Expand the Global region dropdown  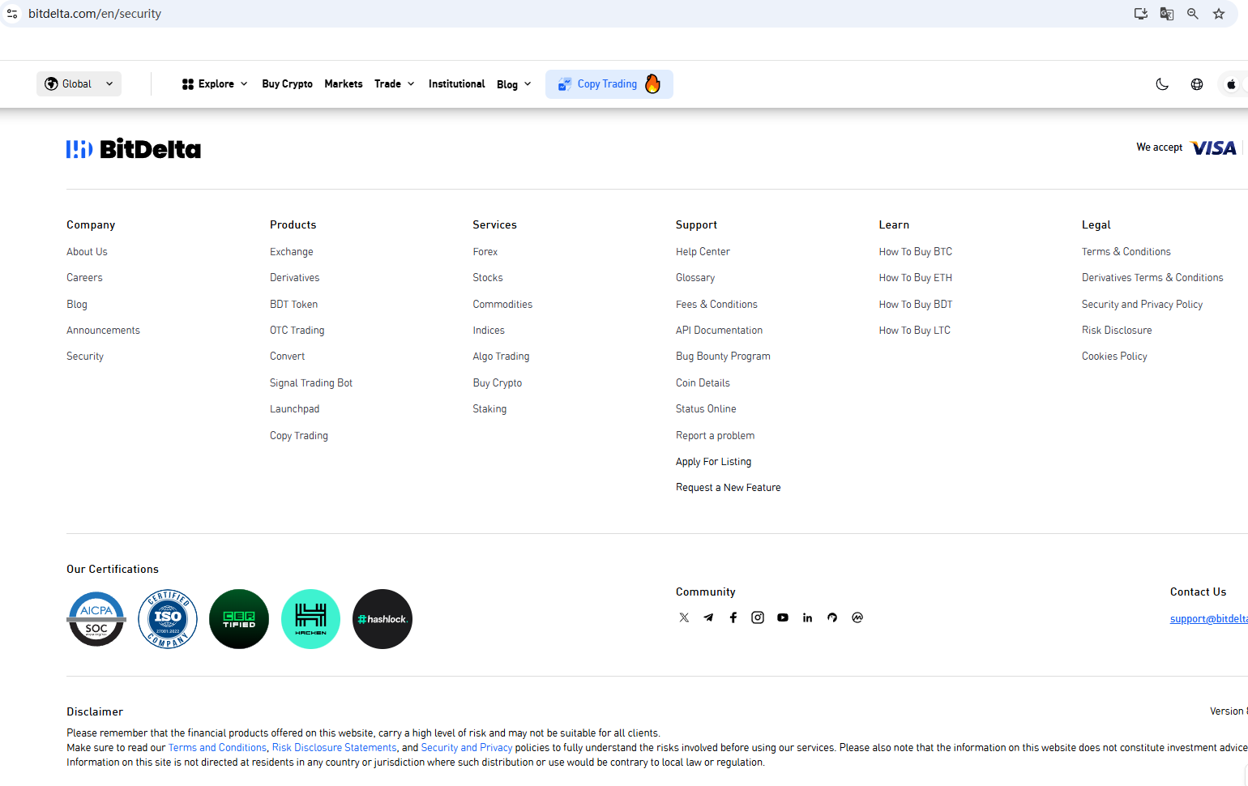(x=79, y=84)
